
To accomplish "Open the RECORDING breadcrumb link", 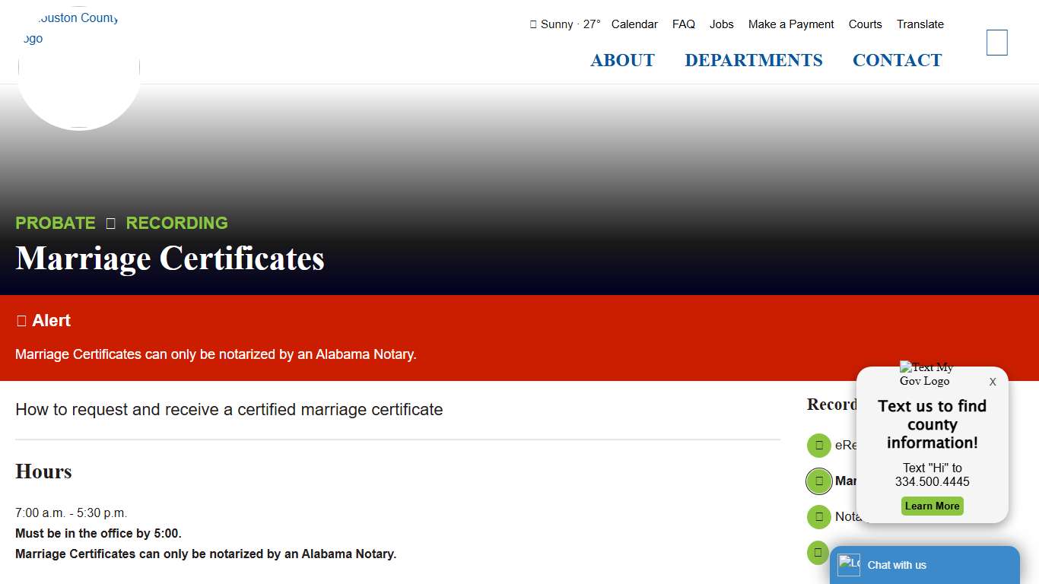I will coord(176,223).
